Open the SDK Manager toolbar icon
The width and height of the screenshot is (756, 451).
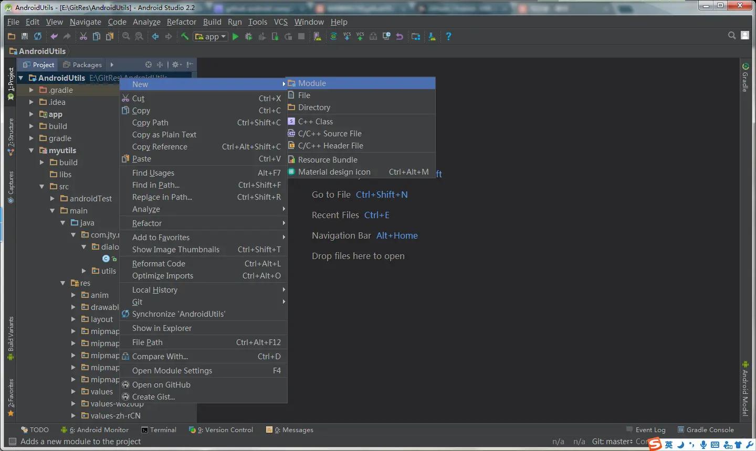point(432,36)
